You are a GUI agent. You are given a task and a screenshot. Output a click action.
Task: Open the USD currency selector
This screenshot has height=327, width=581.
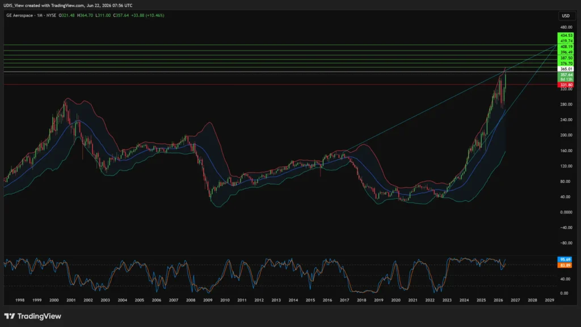pos(566,15)
